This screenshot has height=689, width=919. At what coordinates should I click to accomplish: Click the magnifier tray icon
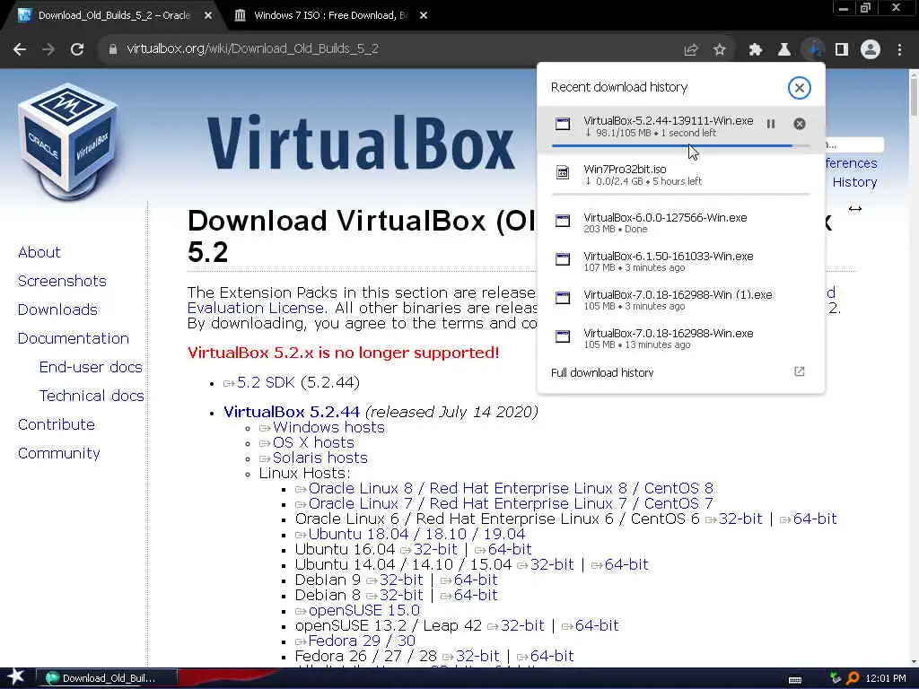pyautogui.click(x=853, y=678)
